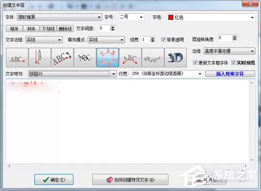261x191 pixels.
Task: Choose the arc curved text icon
Action: (130, 57)
